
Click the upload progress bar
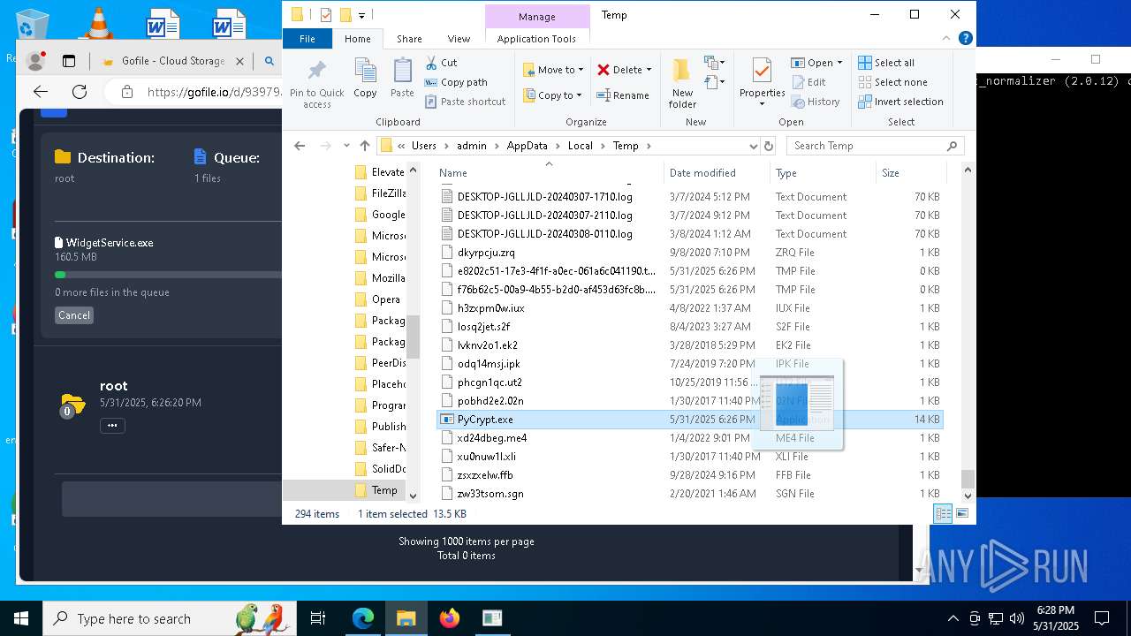[x=168, y=275]
